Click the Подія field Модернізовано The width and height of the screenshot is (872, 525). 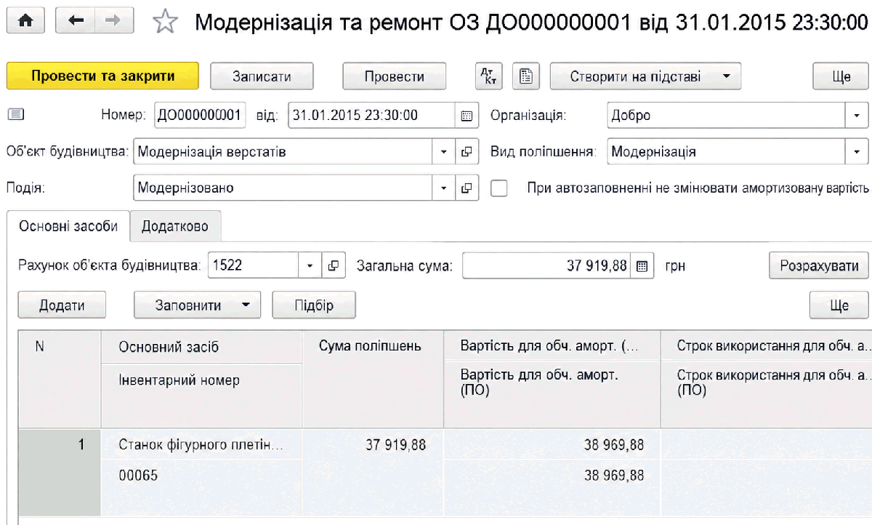(x=283, y=188)
